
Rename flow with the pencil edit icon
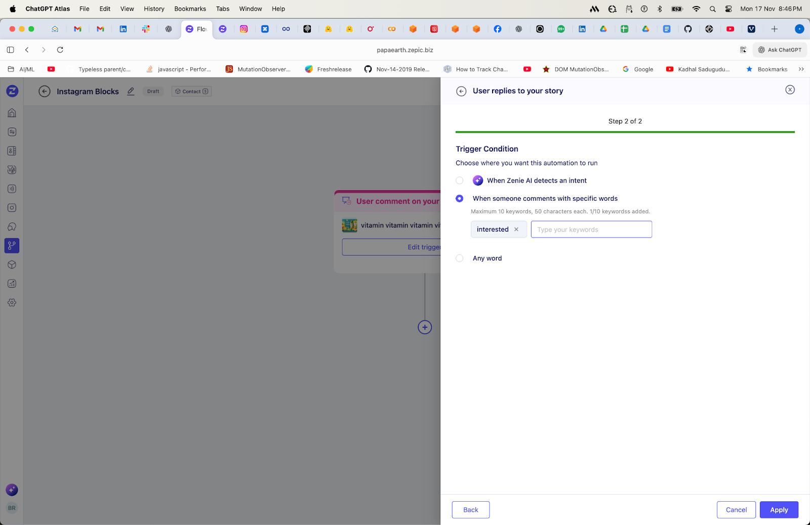click(131, 91)
